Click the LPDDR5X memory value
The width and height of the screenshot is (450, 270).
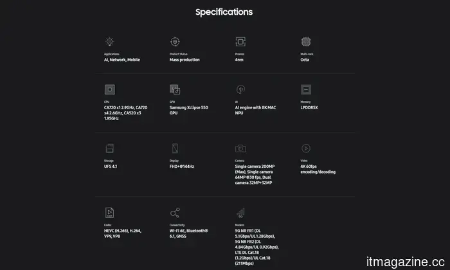[x=309, y=107]
